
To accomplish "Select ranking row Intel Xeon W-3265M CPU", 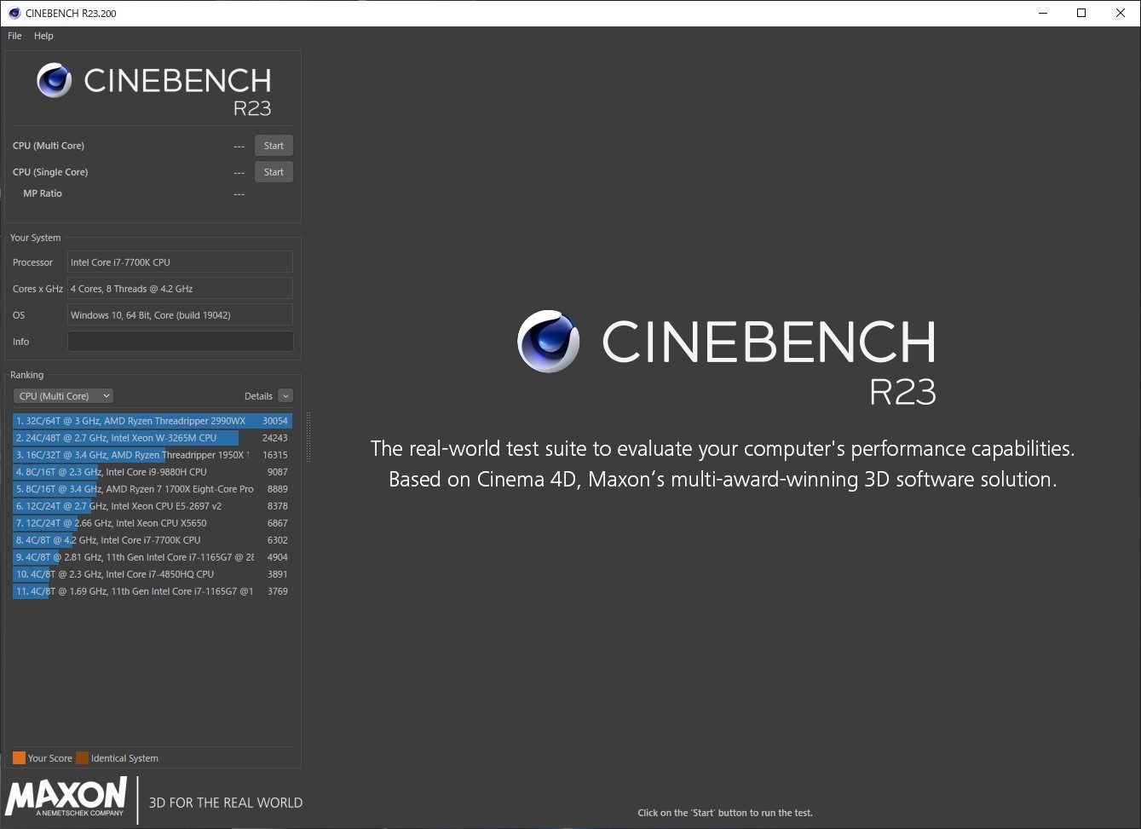I will click(153, 438).
